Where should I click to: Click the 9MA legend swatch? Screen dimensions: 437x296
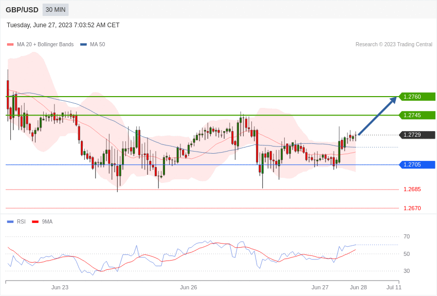pyautogui.click(x=35, y=222)
